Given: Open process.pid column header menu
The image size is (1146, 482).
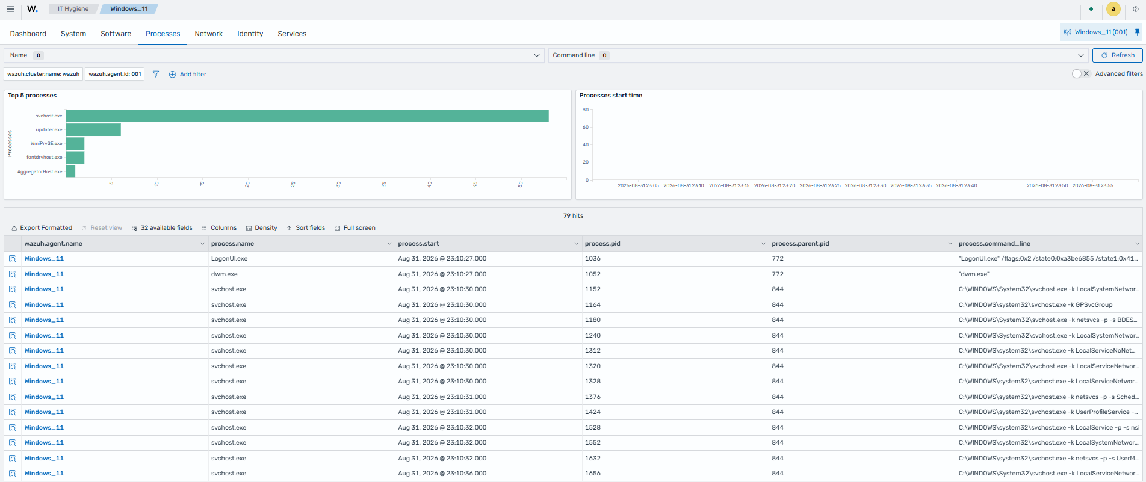Looking at the screenshot, I should (763, 244).
